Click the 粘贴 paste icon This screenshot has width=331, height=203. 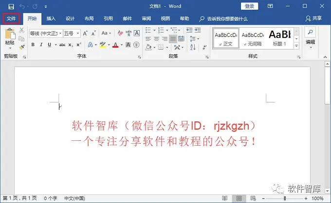pos(10,34)
